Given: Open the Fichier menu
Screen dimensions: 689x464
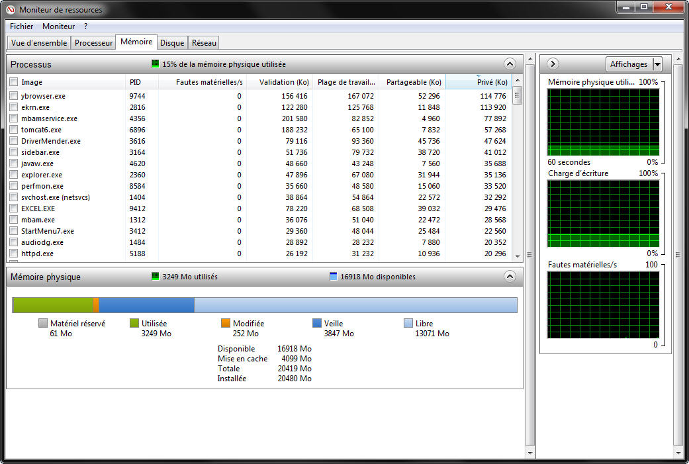Looking at the screenshot, I should pyautogui.click(x=22, y=26).
